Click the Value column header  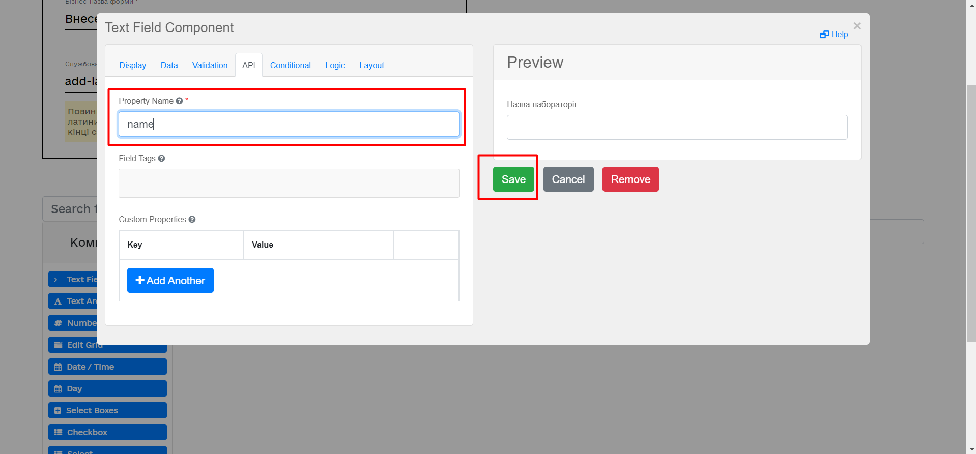pos(319,245)
